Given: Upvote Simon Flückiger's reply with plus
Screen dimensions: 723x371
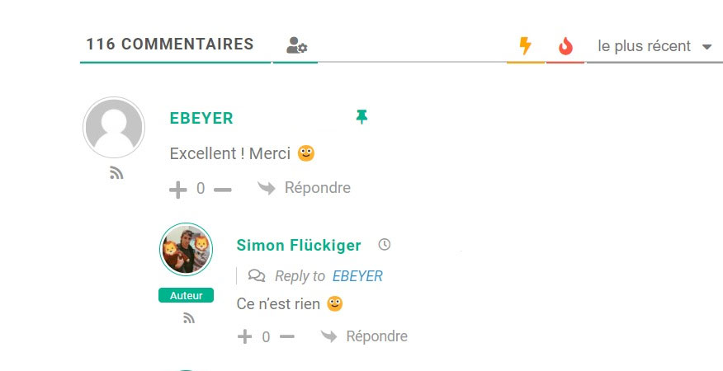Looking at the screenshot, I should pos(244,337).
